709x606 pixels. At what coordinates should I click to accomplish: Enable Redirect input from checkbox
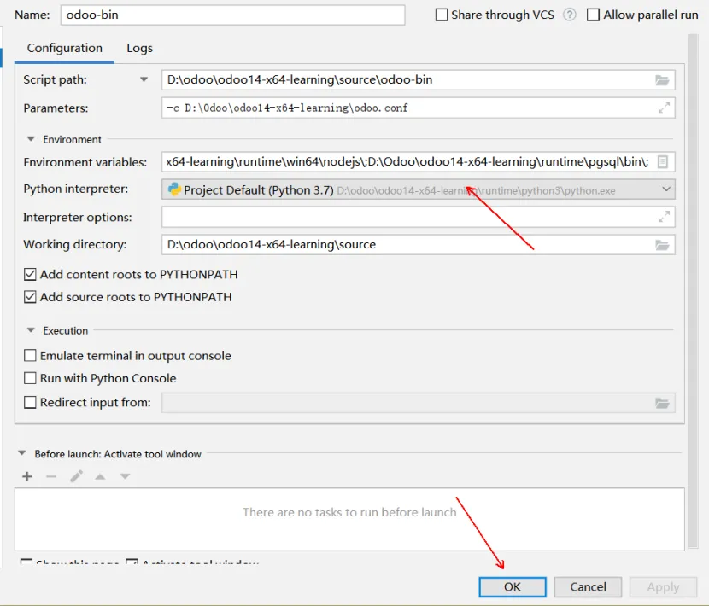pyautogui.click(x=30, y=402)
